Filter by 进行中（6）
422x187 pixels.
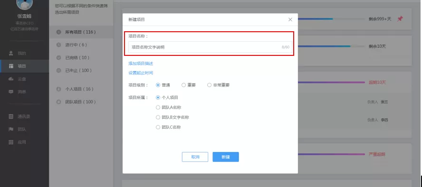pyautogui.click(x=81, y=45)
